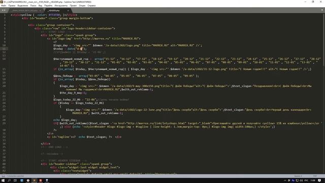The height and width of the screenshot is (183, 325).
Task: Open the blue monitor app on taskbar
Action: point(22,180)
